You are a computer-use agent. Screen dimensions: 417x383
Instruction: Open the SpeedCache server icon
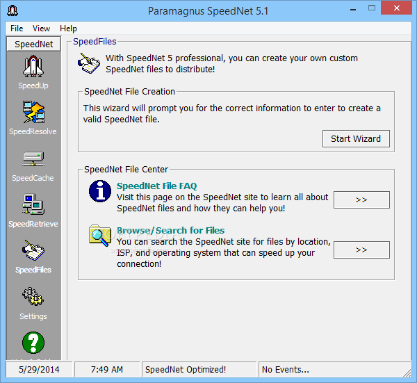pyautogui.click(x=33, y=158)
